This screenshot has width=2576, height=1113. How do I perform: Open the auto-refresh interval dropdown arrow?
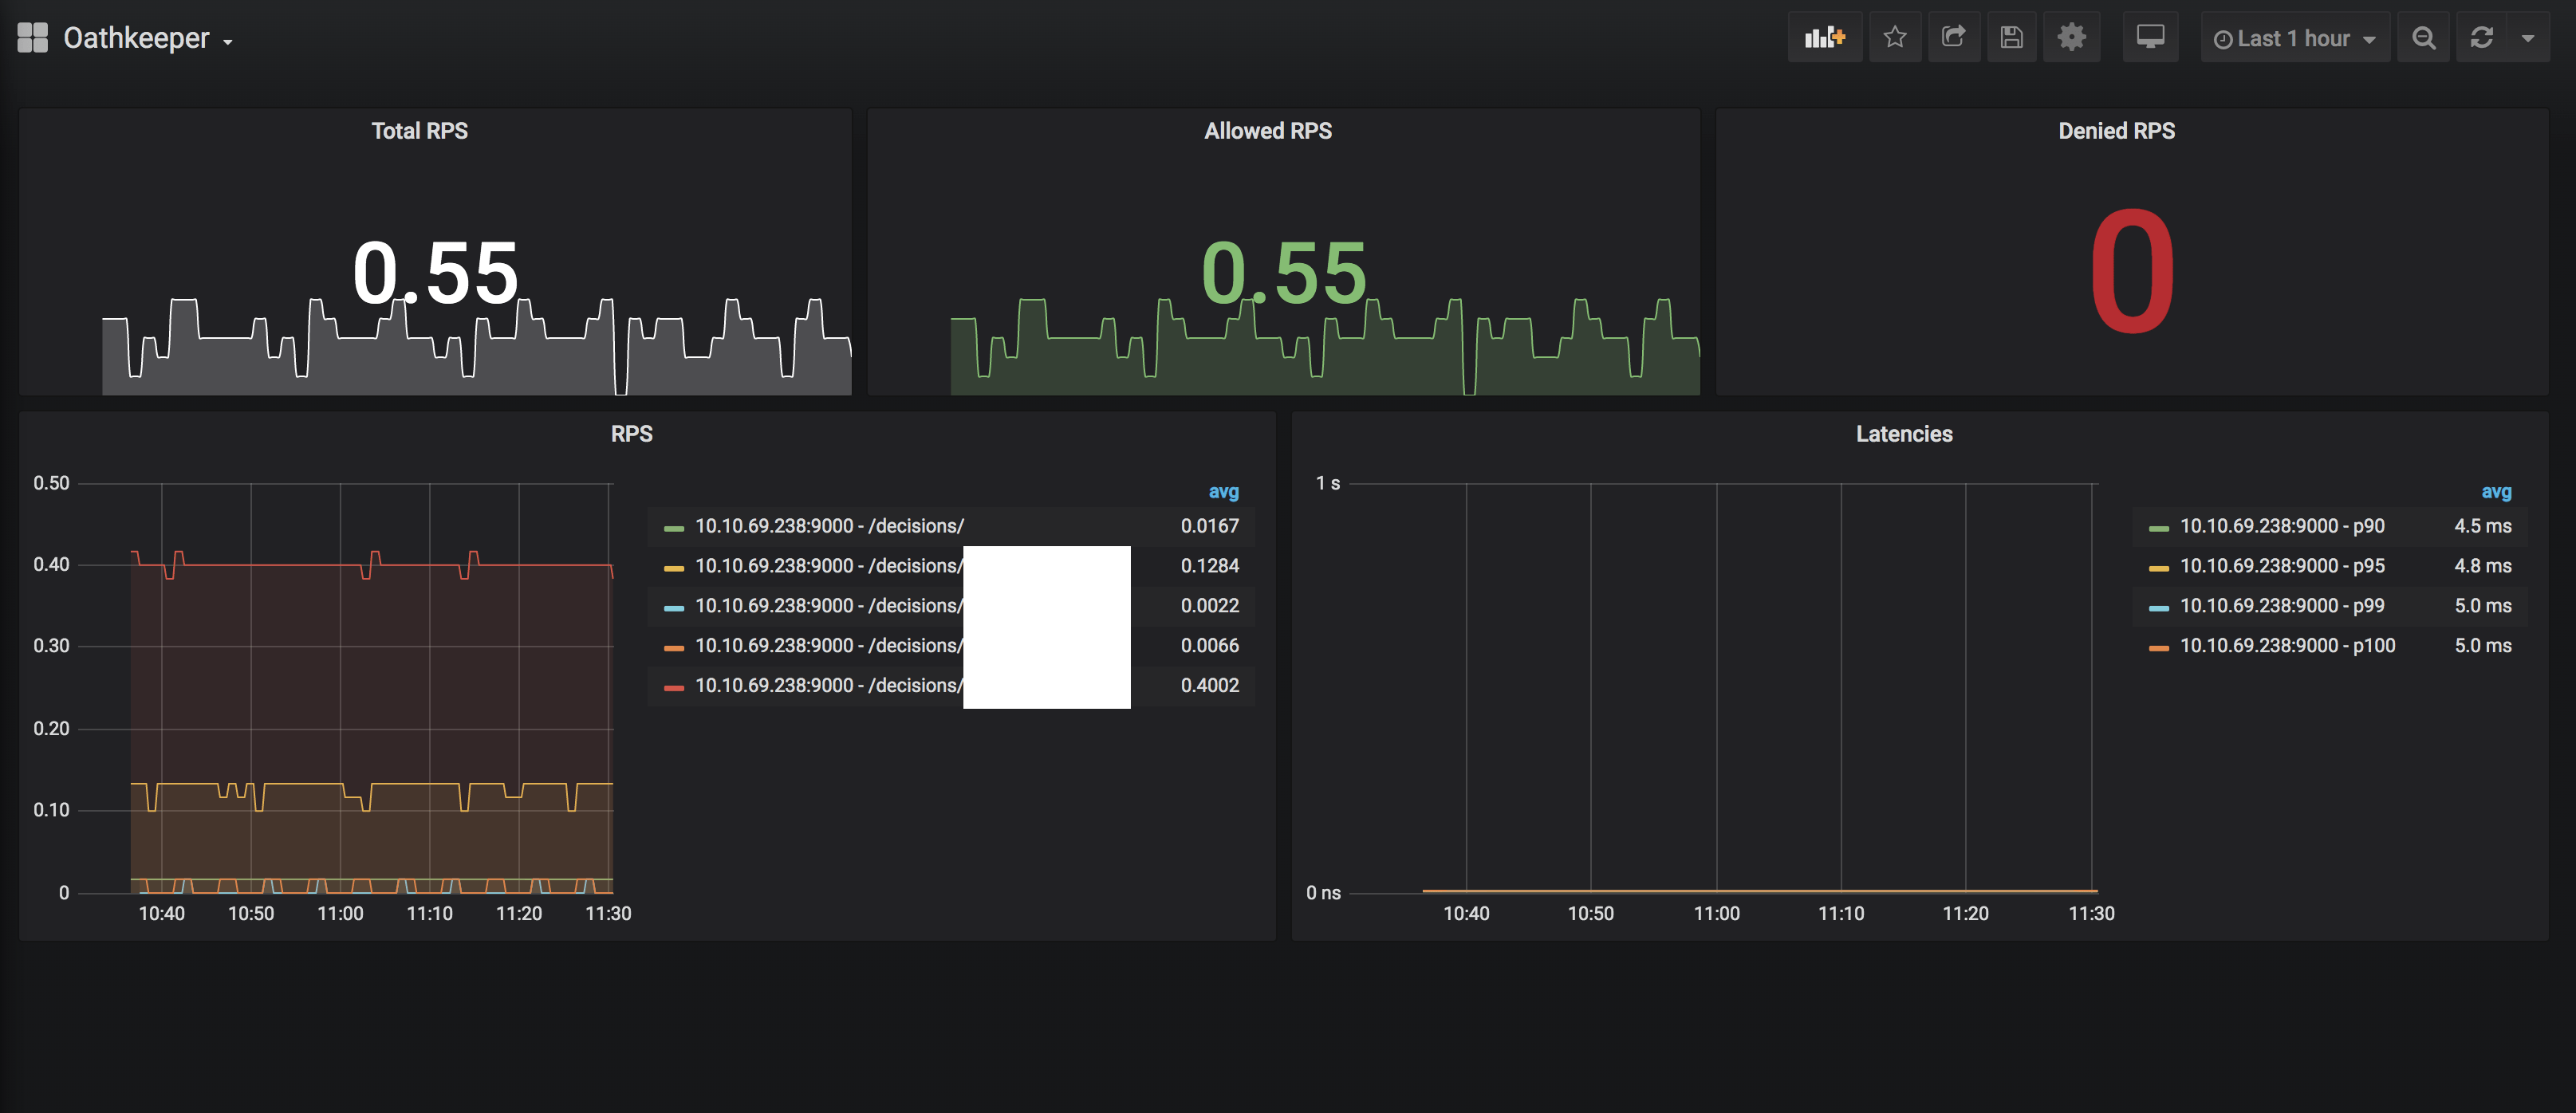pyautogui.click(x=2529, y=37)
